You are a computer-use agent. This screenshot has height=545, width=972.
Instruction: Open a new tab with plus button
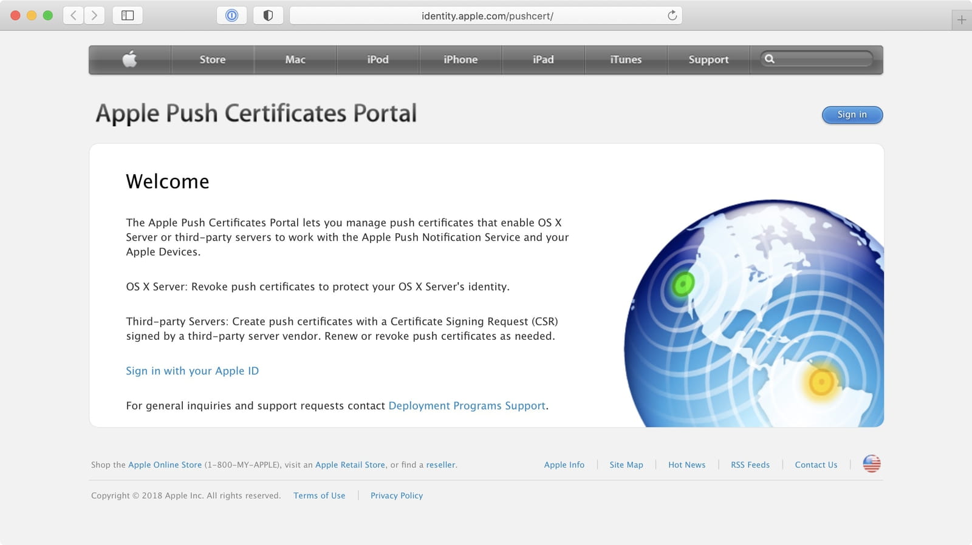click(x=962, y=20)
